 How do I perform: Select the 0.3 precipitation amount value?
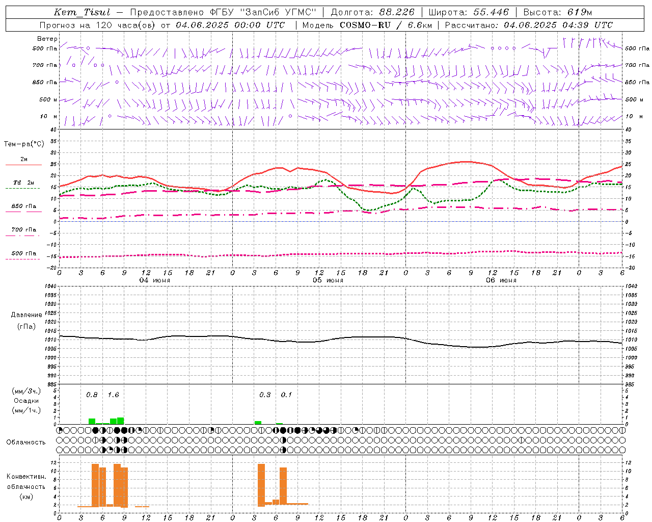(265, 395)
